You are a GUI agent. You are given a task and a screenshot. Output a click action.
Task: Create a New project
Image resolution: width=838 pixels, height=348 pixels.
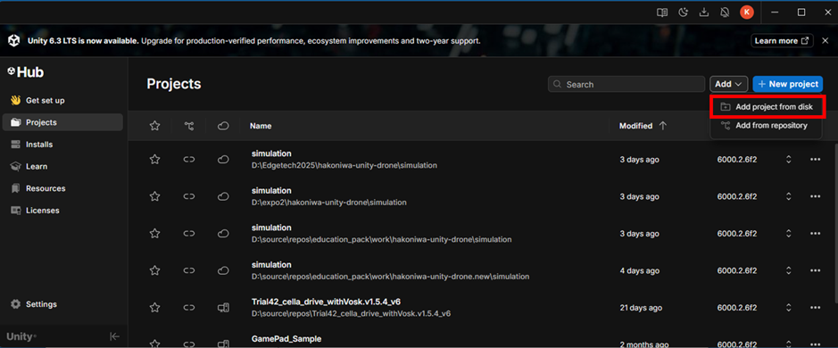[788, 84]
